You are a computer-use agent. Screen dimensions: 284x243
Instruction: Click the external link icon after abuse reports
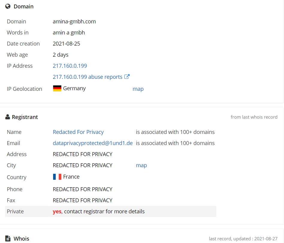[x=127, y=77]
